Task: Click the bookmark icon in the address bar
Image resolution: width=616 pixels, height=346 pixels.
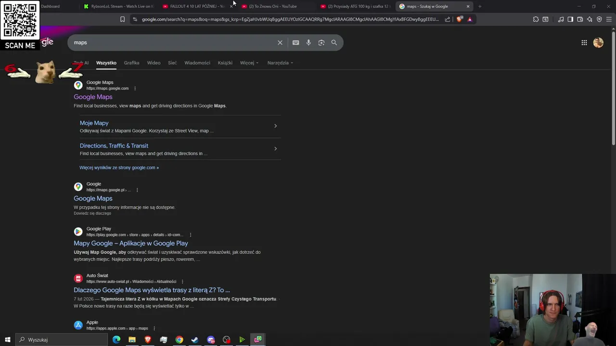Action: [122, 19]
